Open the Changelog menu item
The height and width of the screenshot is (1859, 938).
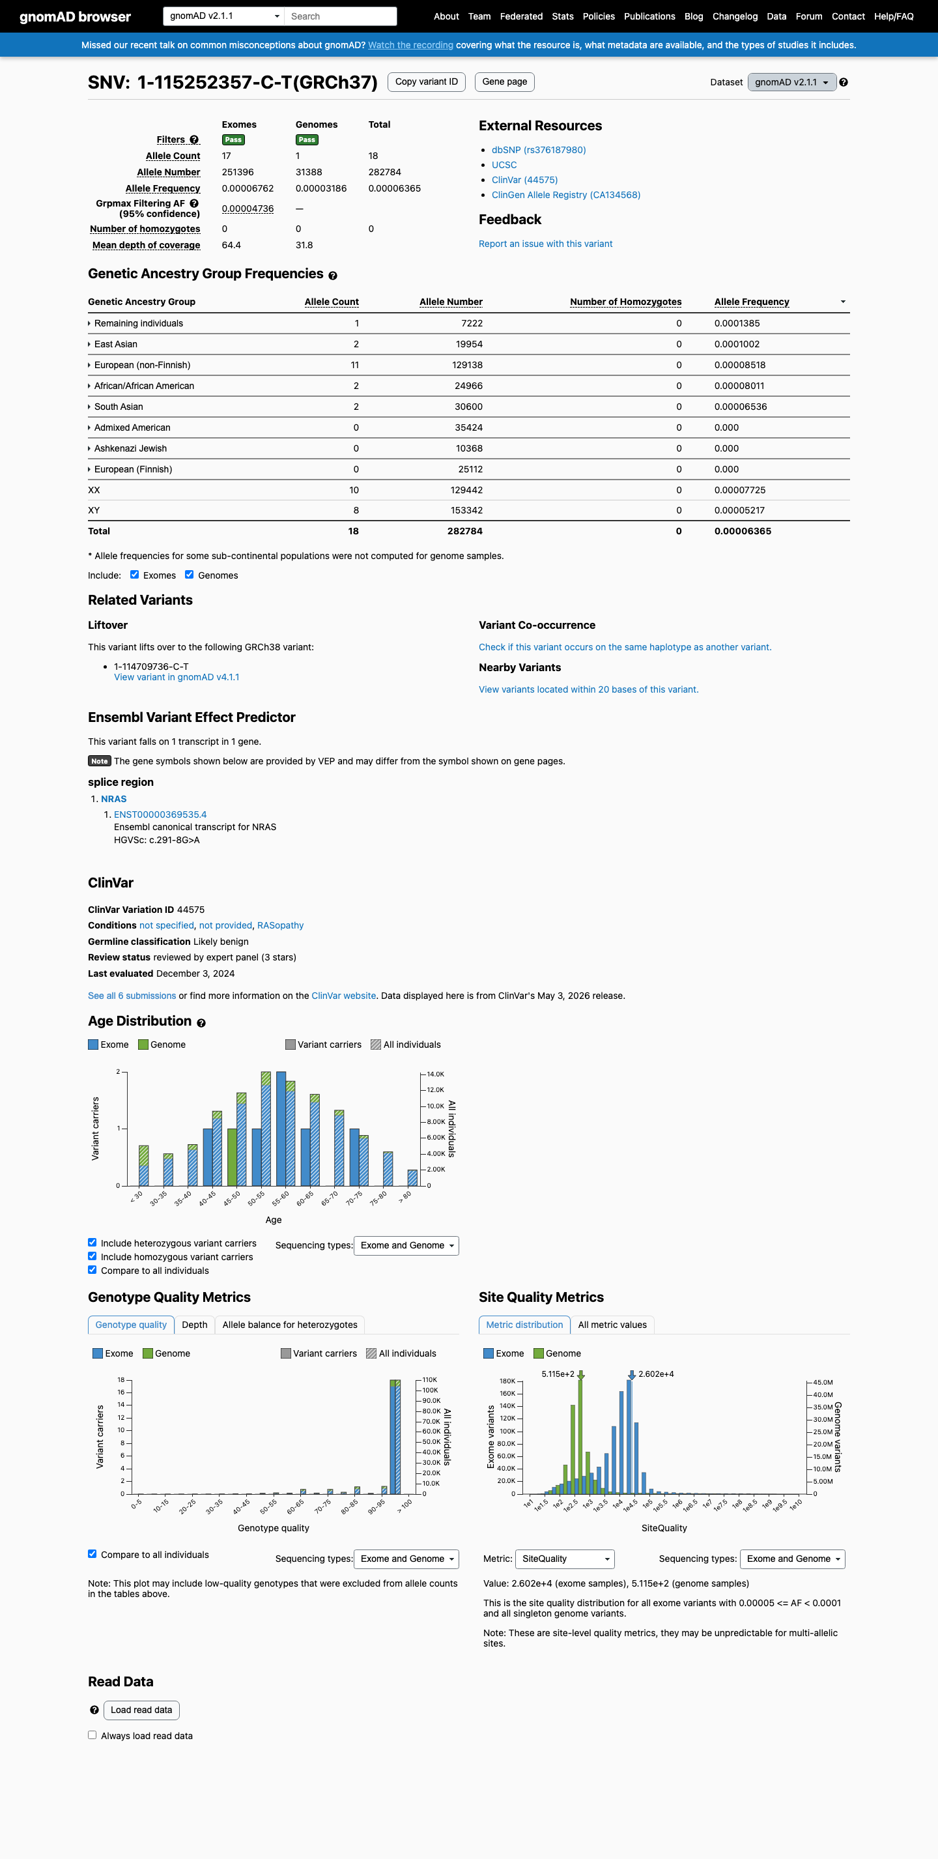735,16
